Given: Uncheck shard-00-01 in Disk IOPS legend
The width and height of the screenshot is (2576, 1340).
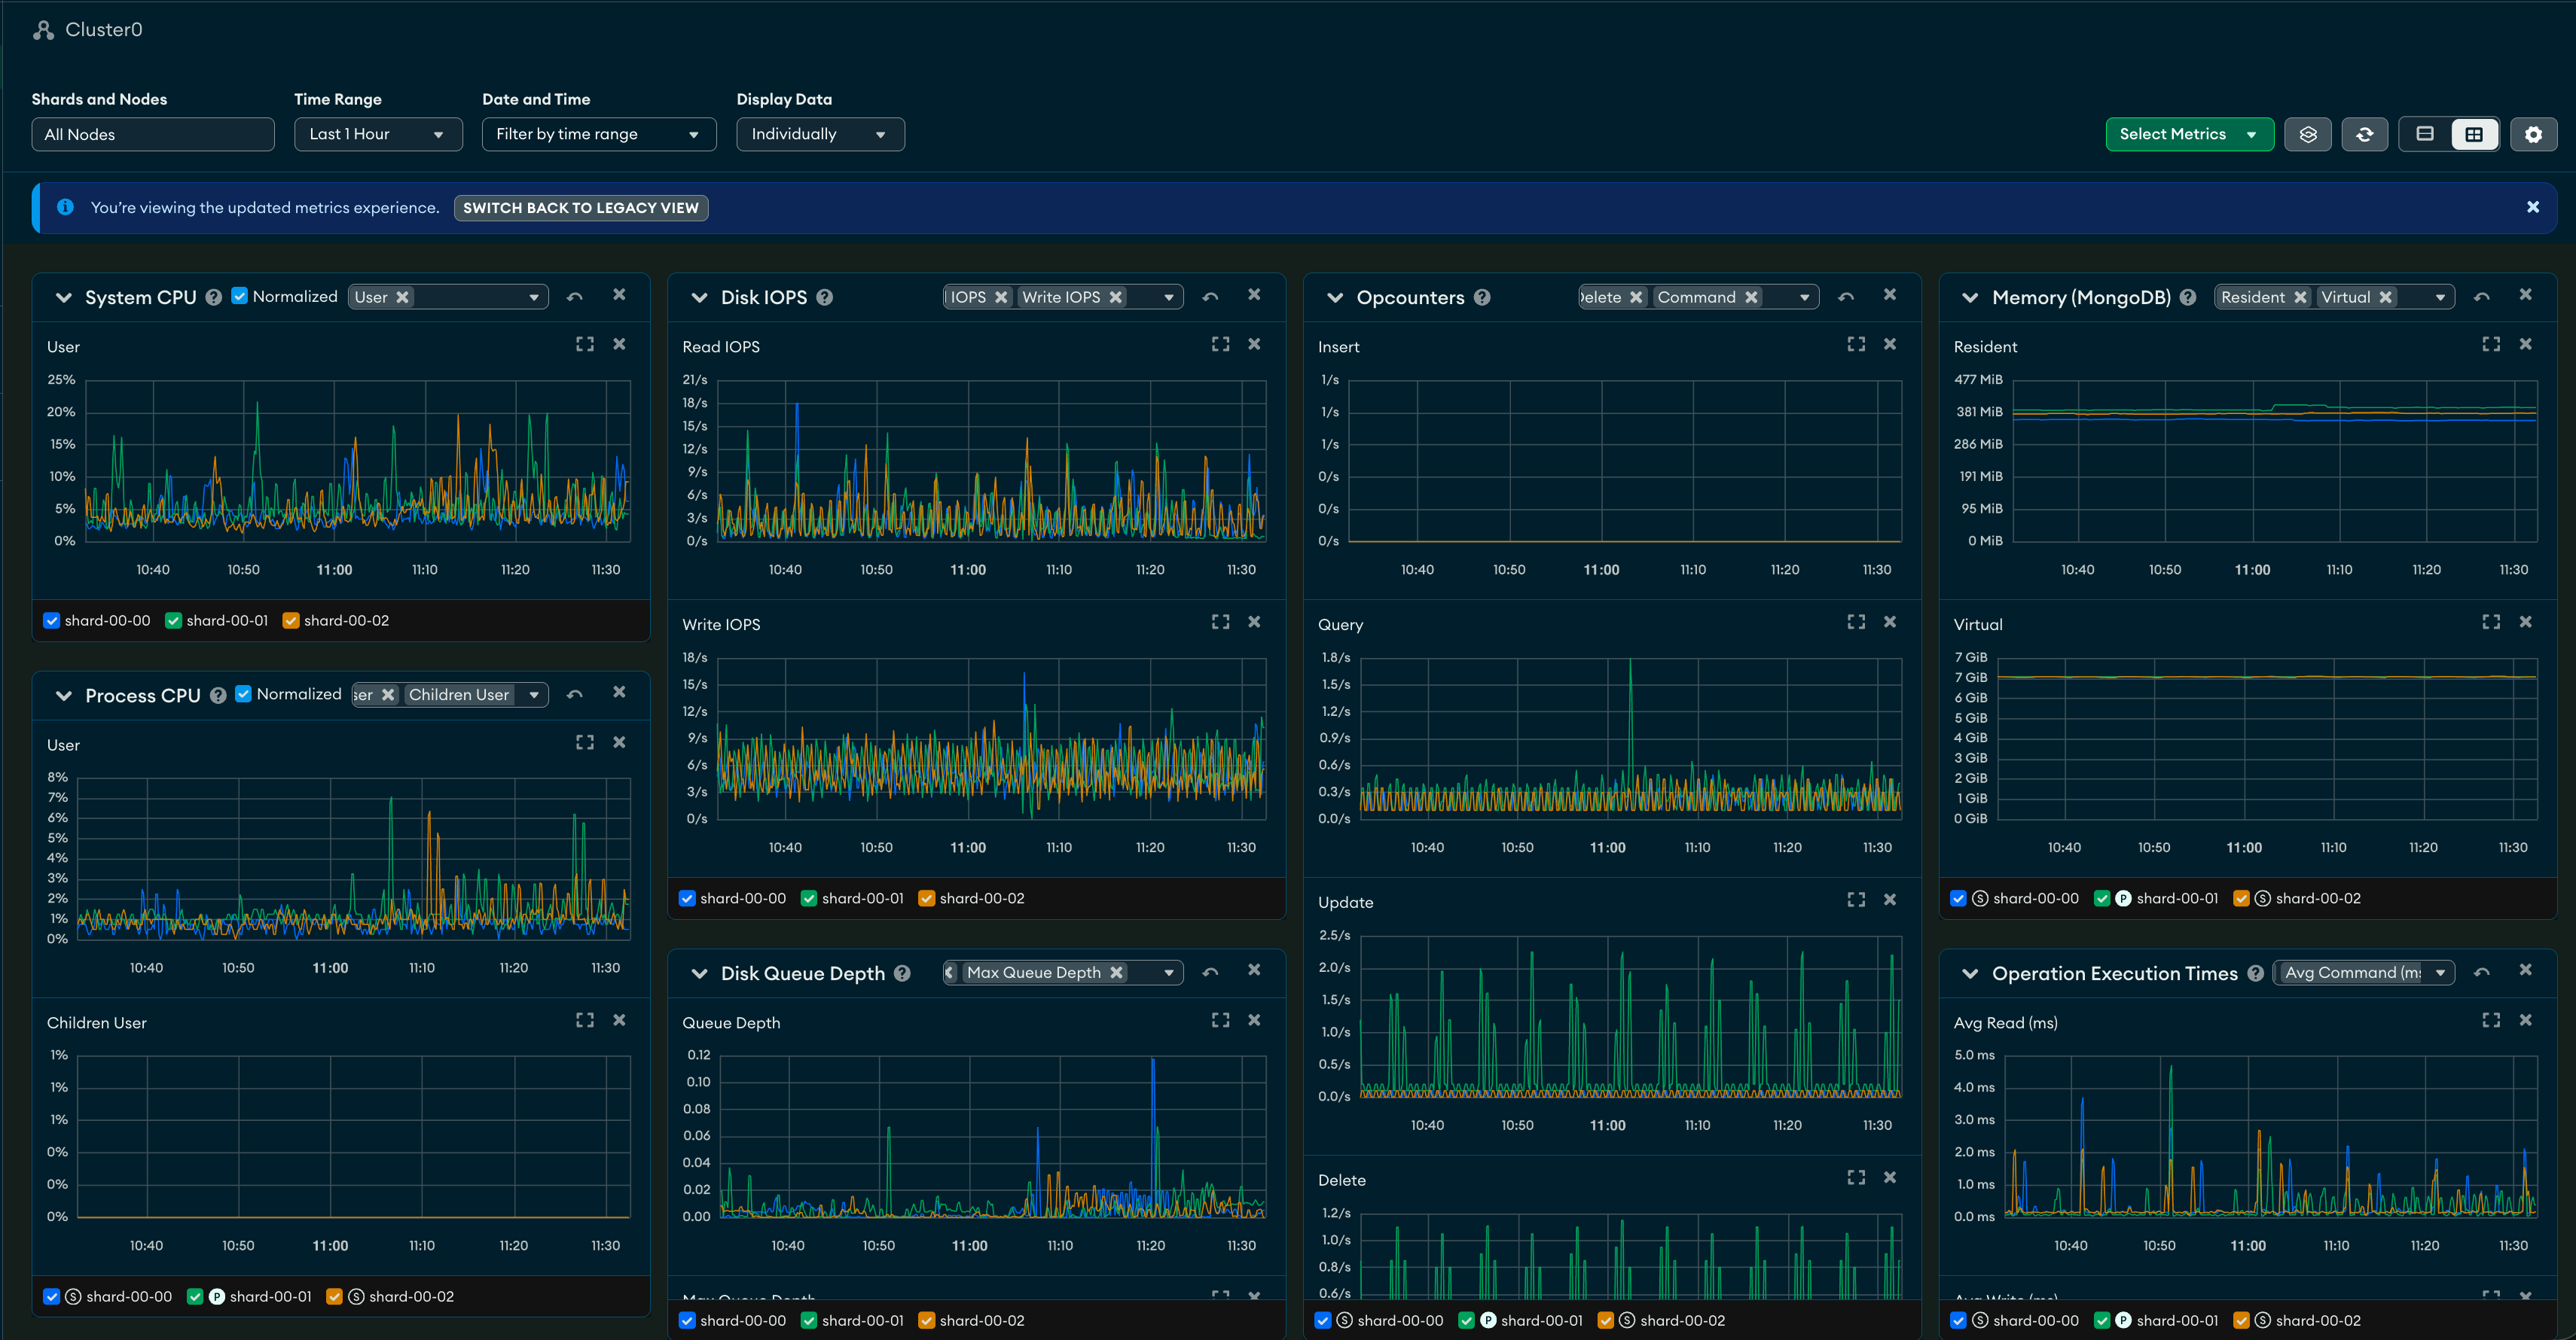Looking at the screenshot, I should tap(809, 898).
